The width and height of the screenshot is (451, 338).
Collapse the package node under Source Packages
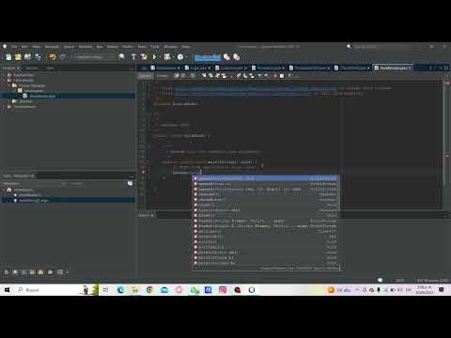click(14, 91)
